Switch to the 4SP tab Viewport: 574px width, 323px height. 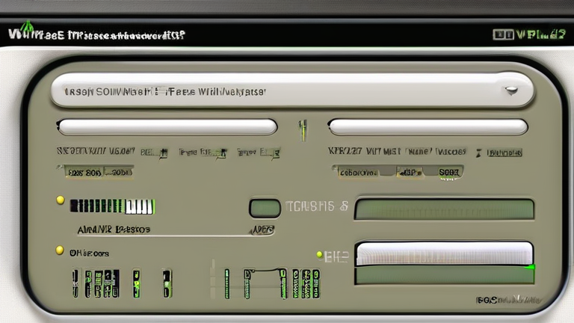[410, 172]
